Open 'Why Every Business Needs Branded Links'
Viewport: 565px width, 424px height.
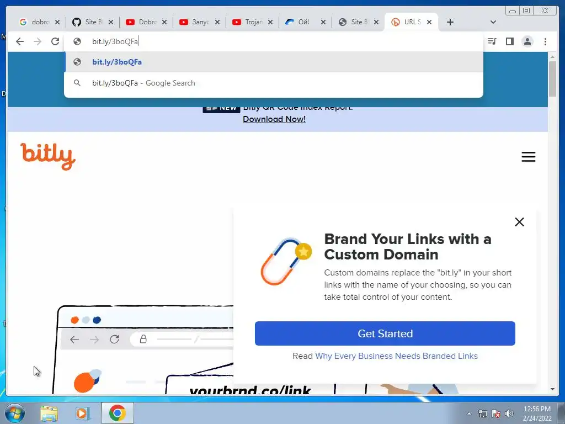point(396,356)
